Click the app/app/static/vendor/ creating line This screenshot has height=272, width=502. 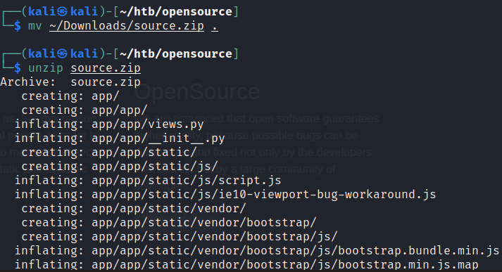coord(134,209)
